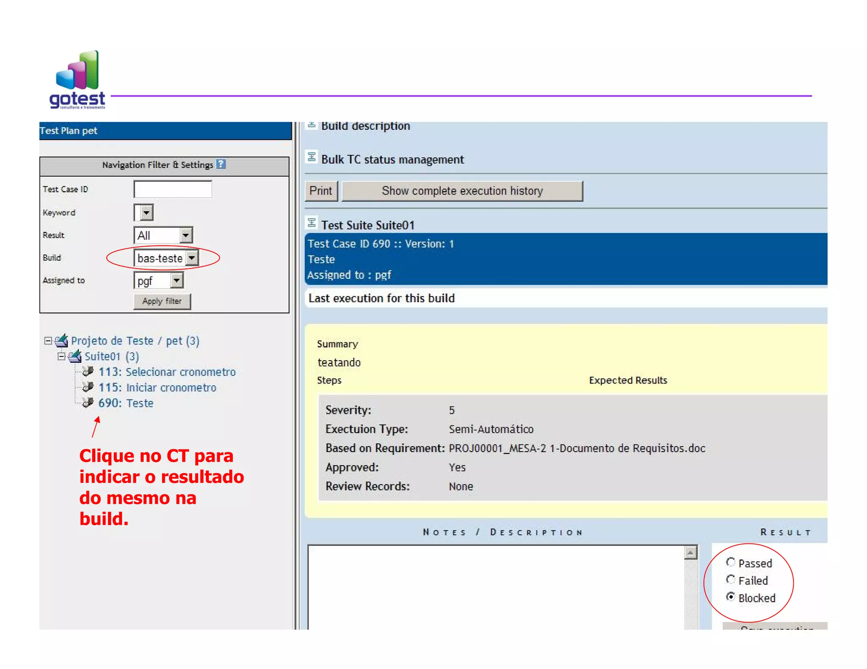The height and width of the screenshot is (669, 867).
Task: Click the notes scrollbar up arrow
Action: pos(690,552)
